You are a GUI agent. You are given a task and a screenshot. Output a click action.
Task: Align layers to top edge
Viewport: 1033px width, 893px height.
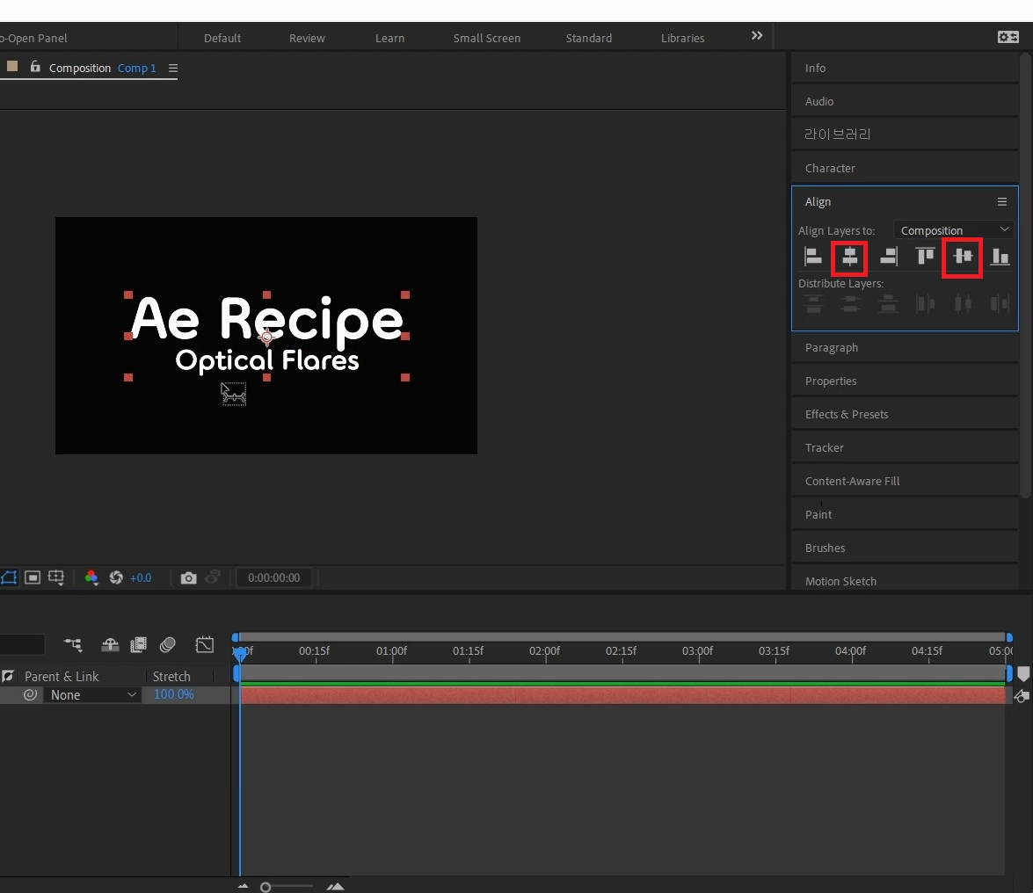tap(925, 256)
